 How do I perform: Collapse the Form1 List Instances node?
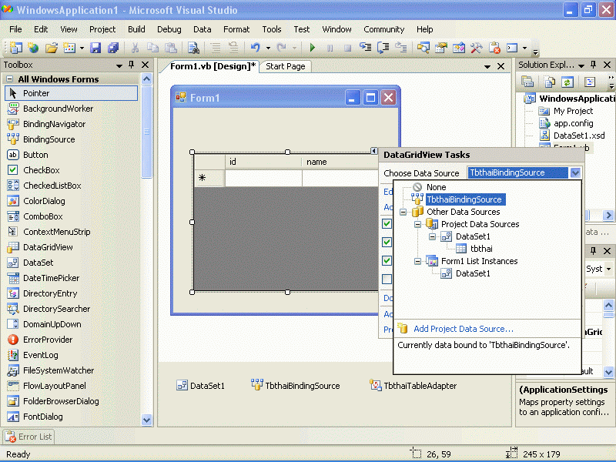[417, 261]
